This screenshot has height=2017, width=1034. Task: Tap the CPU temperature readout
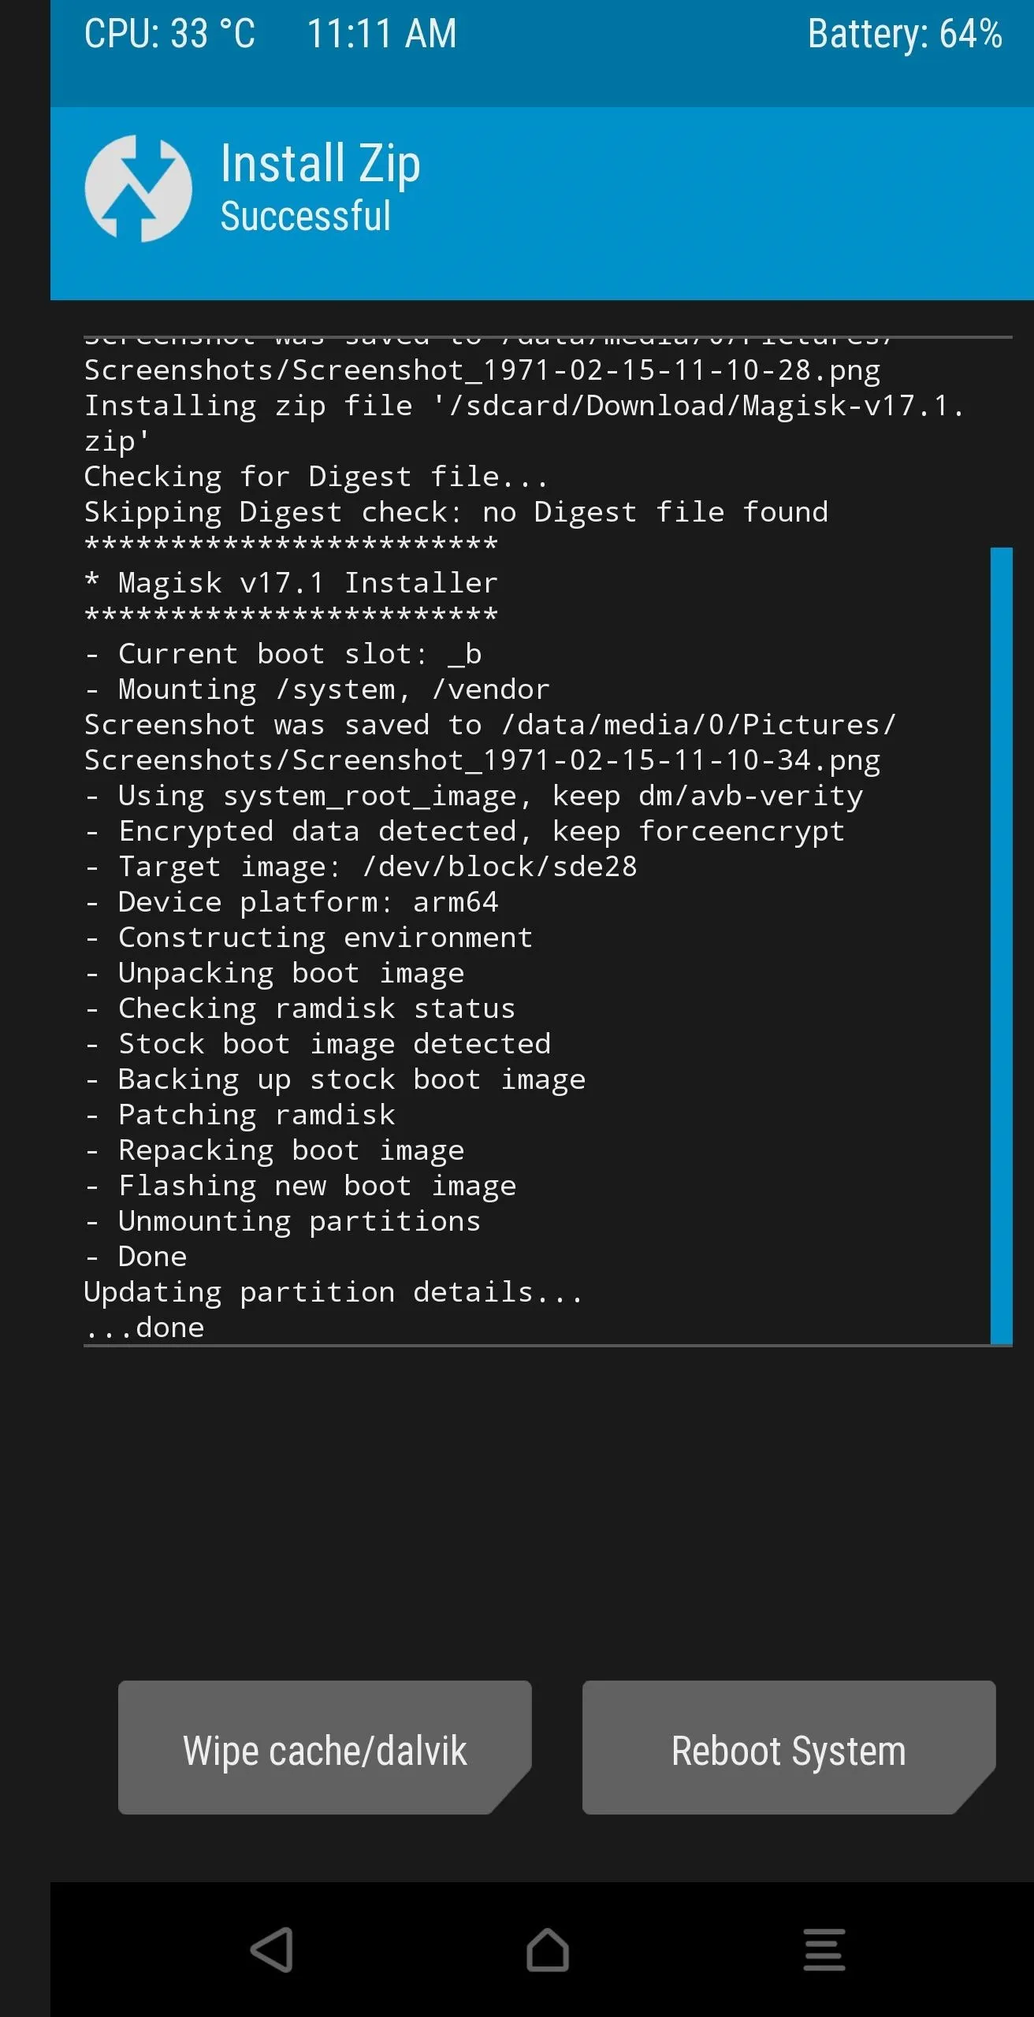point(170,34)
